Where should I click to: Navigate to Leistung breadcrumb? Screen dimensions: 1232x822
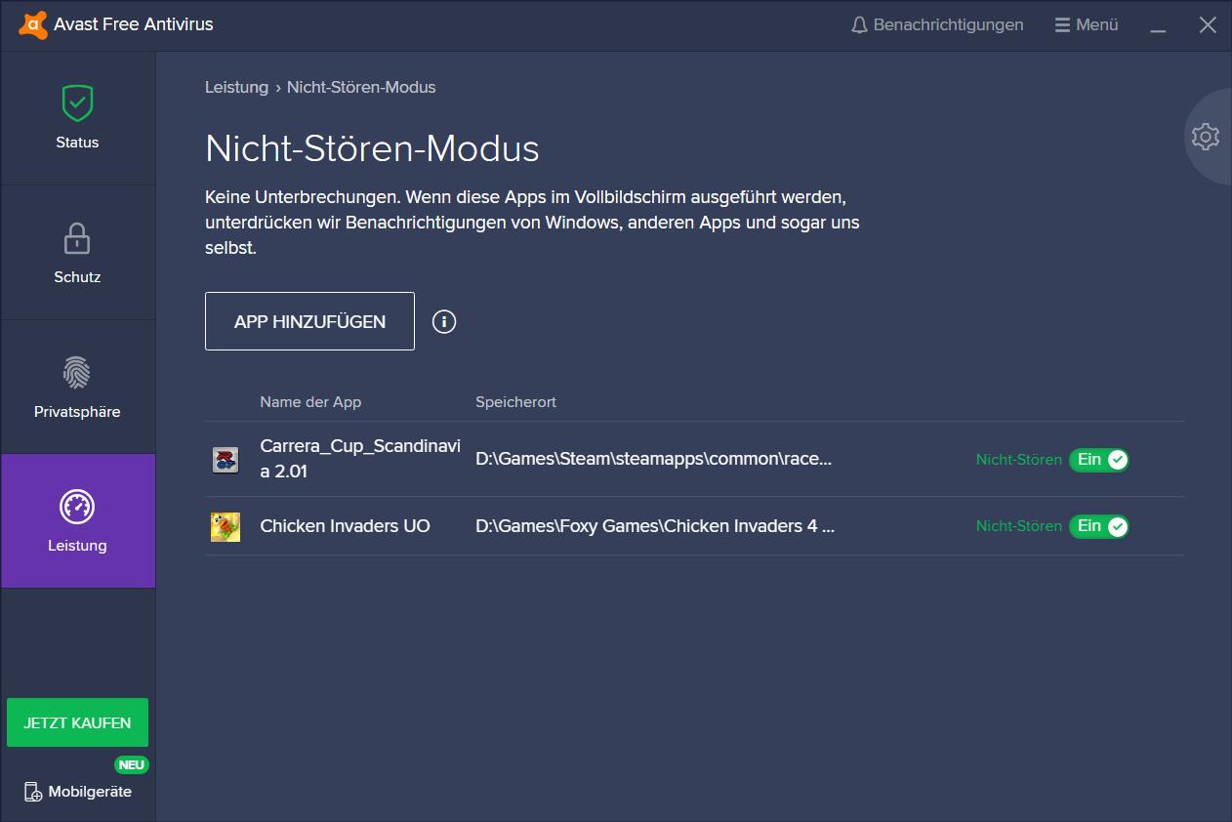pos(236,87)
